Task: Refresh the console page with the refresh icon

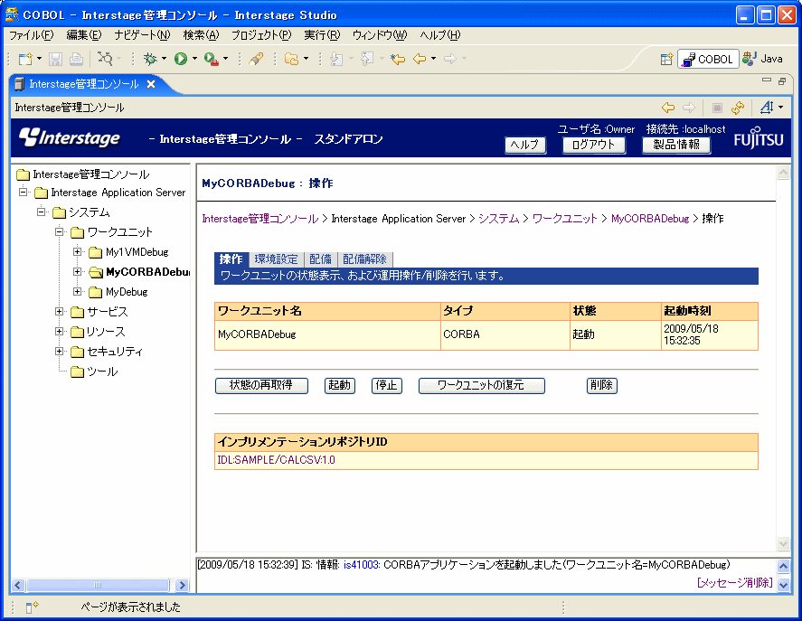Action: click(738, 108)
